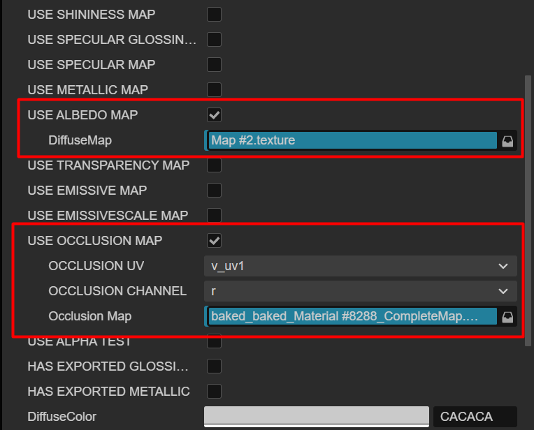Image resolution: width=534 pixels, height=430 pixels.
Task: Enable USE EMISSIVESCALE MAP checkbox
Action: pos(214,215)
